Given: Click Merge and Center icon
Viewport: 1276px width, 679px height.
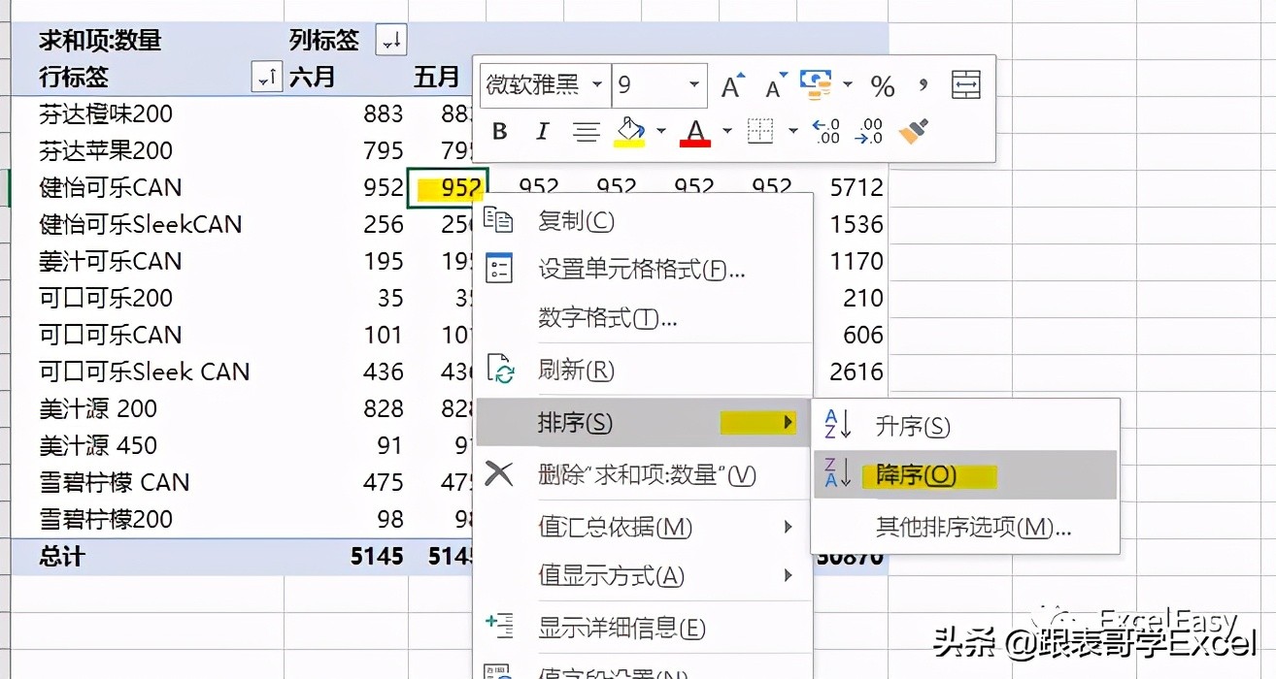Looking at the screenshot, I should tap(965, 85).
